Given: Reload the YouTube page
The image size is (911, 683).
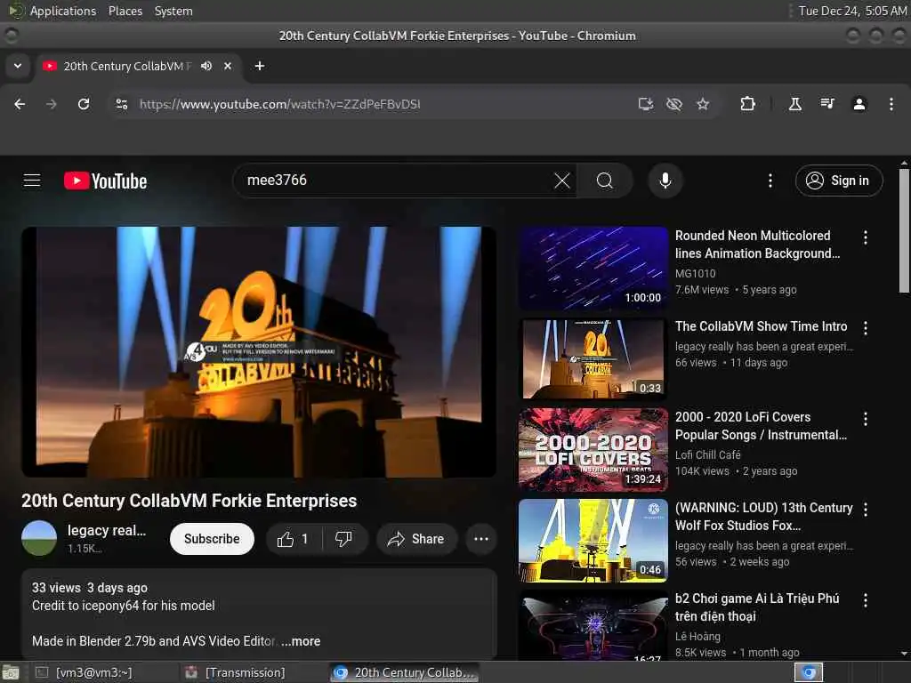Looking at the screenshot, I should pyautogui.click(x=84, y=104).
